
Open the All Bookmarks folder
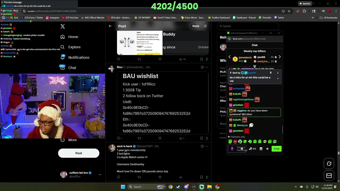329,18
